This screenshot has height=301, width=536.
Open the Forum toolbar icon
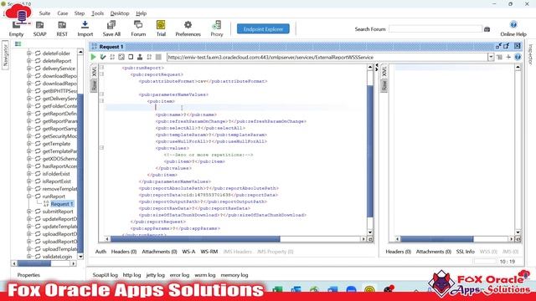pos(138,25)
